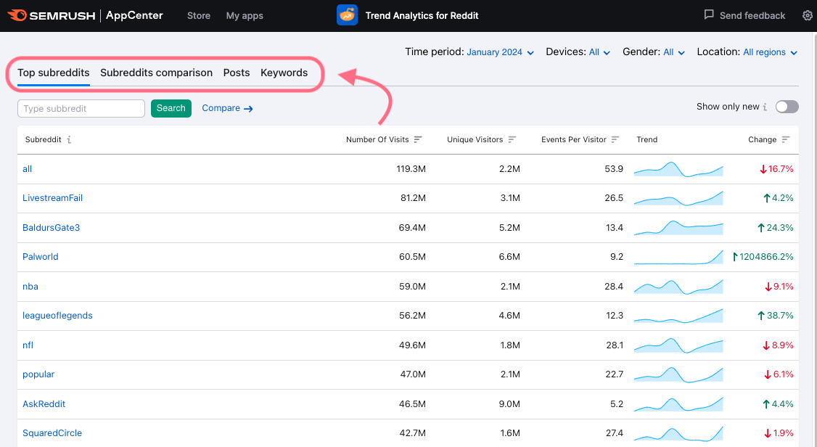This screenshot has height=447, width=817.
Task: Open the Gender All dropdown
Action: point(674,52)
